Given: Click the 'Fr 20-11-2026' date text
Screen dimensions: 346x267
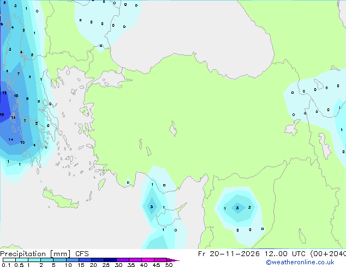Looking at the screenshot, I should 229,254.
